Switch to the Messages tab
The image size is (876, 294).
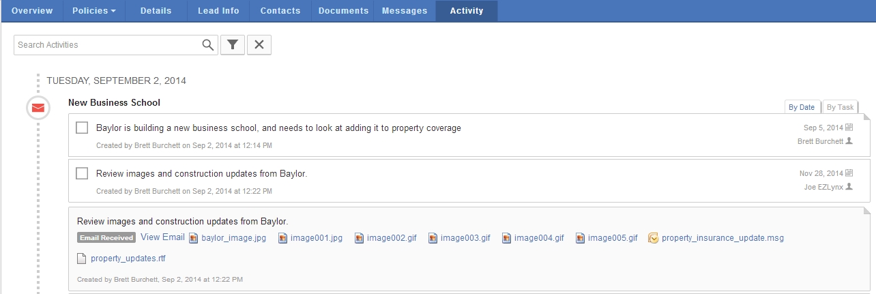click(x=405, y=11)
